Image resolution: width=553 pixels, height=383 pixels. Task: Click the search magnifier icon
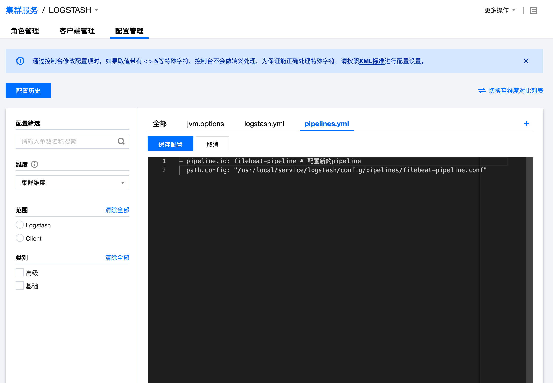(121, 141)
